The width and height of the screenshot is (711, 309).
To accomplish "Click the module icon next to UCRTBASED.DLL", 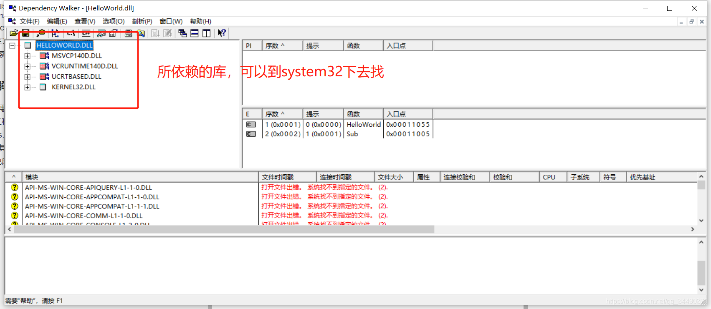I will [x=44, y=77].
